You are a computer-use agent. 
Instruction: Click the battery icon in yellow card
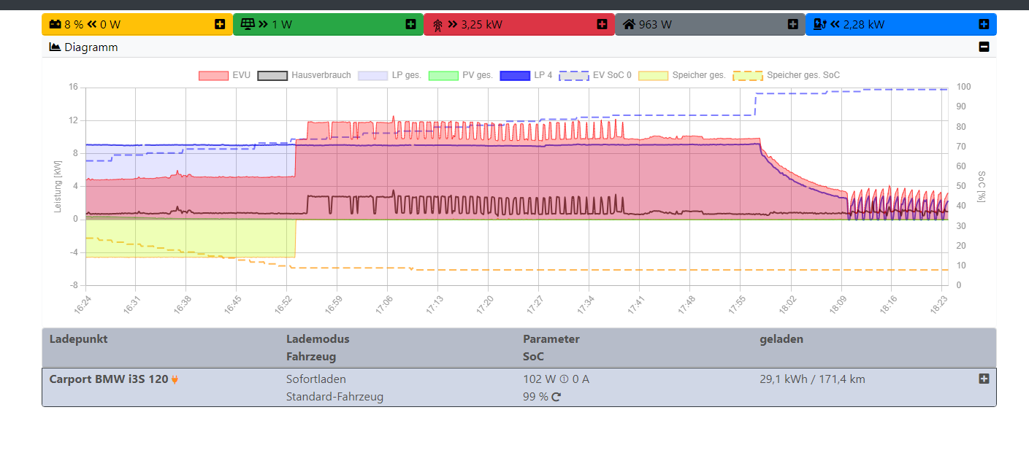pos(55,24)
